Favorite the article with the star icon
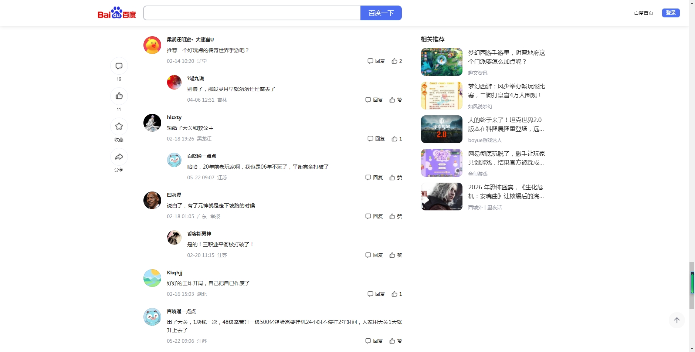 click(x=119, y=126)
